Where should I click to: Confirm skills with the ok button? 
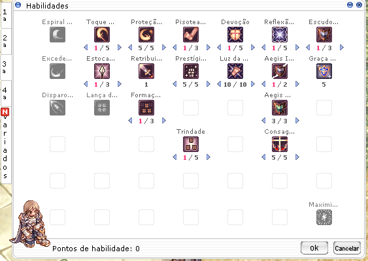(314, 248)
